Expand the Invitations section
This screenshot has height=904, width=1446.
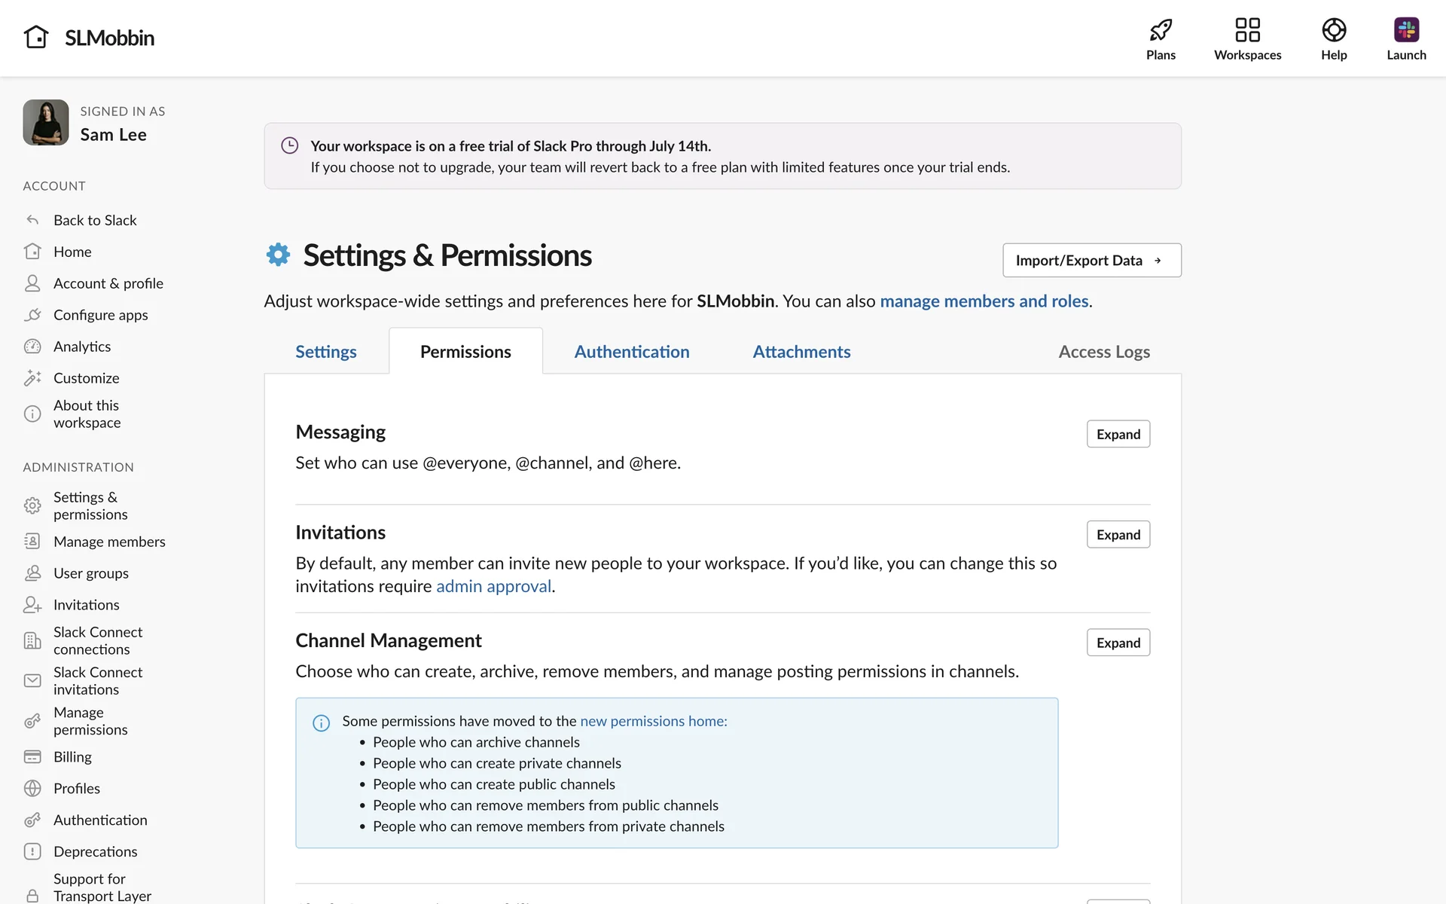pos(1118,535)
